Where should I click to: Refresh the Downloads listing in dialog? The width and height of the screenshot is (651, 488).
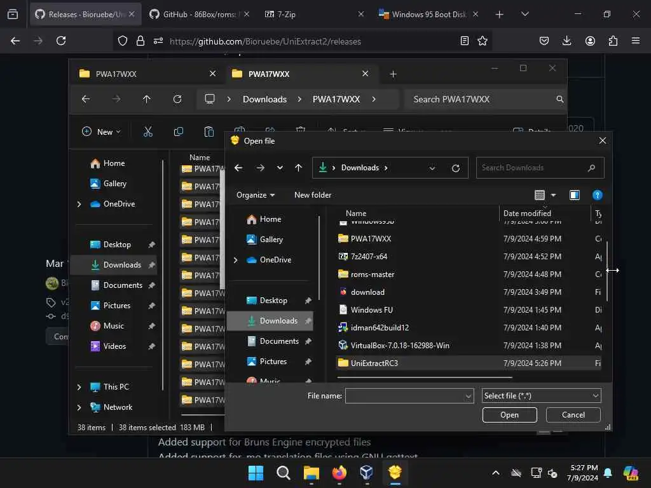click(x=455, y=168)
